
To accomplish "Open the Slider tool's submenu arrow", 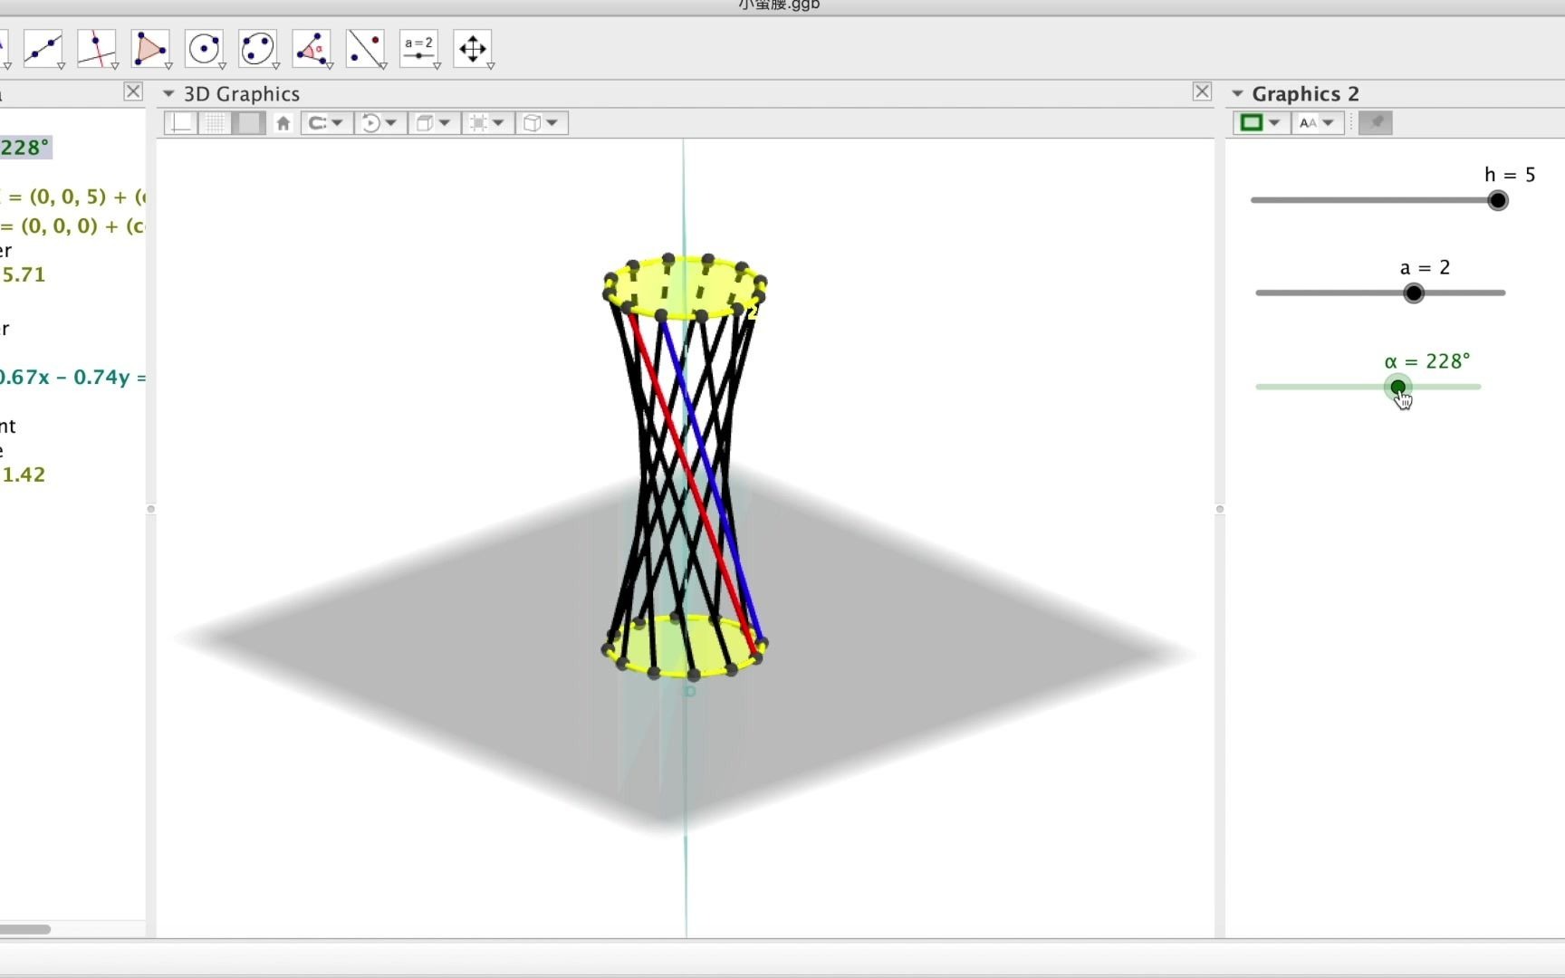I will pyautogui.click(x=437, y=66).
